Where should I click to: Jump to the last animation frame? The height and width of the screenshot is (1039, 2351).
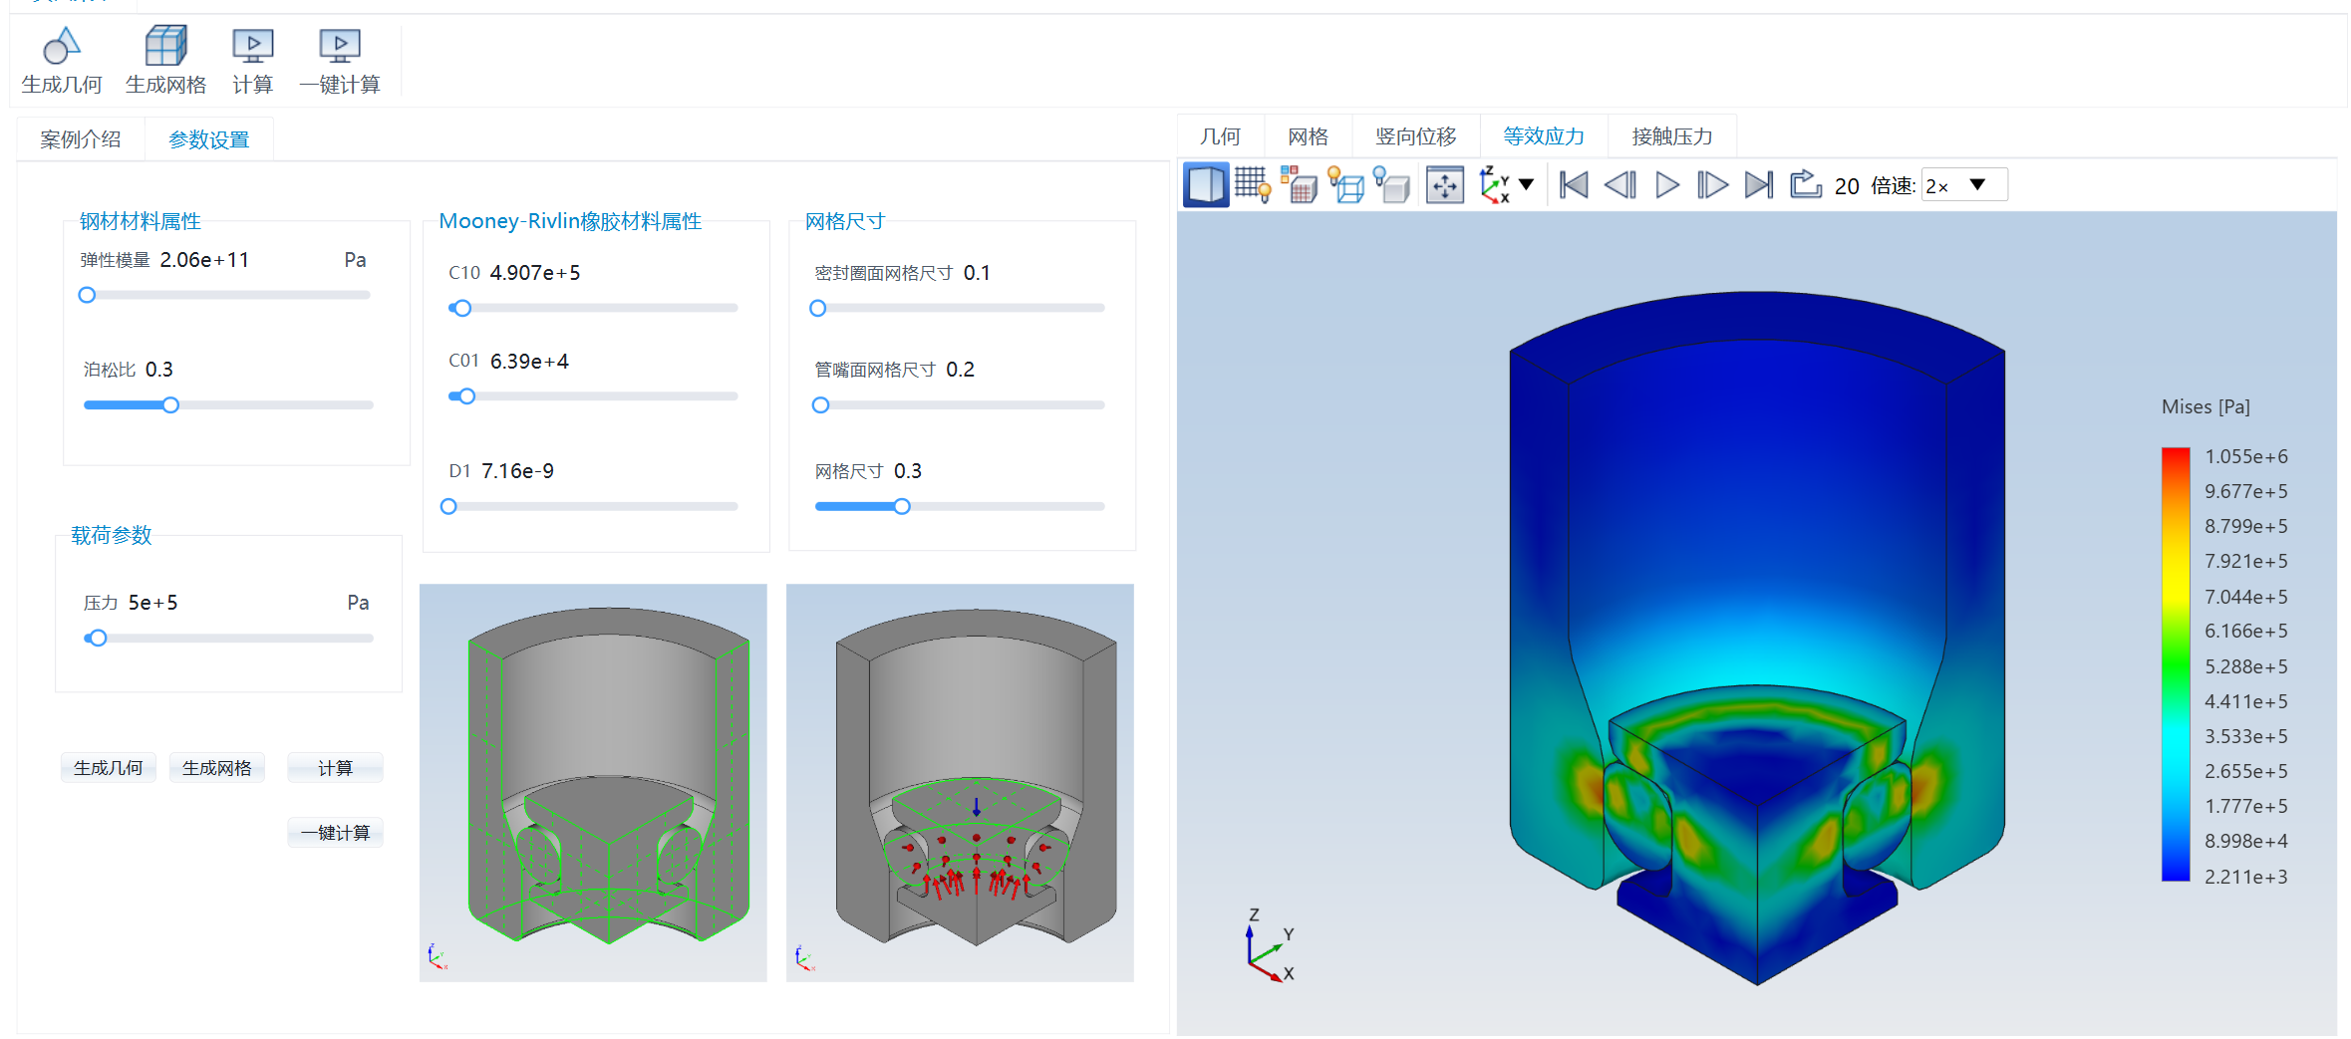point(1759,185)
